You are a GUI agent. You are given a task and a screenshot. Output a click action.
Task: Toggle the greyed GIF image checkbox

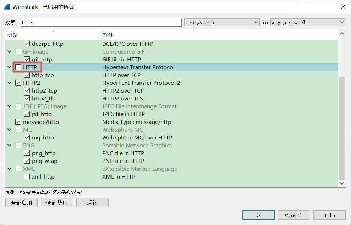coord(18,51)
